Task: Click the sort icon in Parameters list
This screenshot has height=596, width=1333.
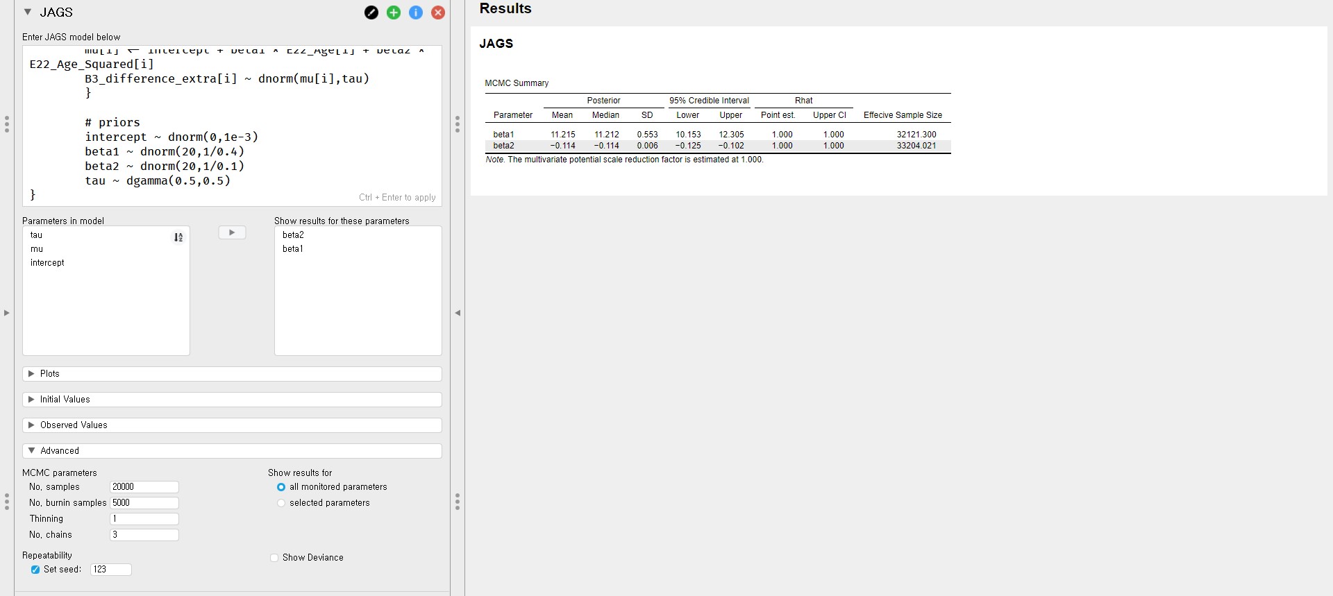Action: click(x=178, y=237)
